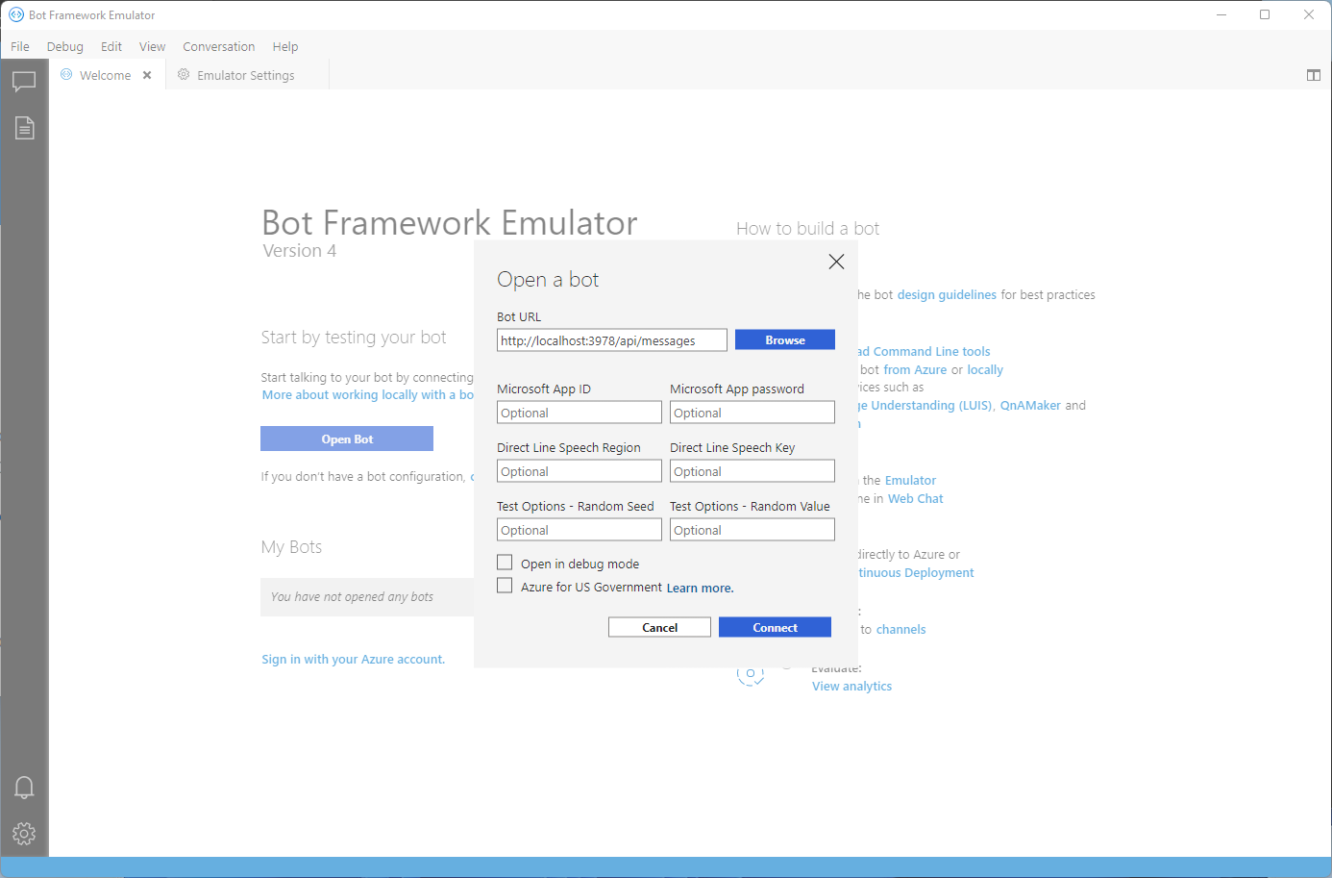
Task: Open settings gear icon in sidebar
Action: click(24, 834)
